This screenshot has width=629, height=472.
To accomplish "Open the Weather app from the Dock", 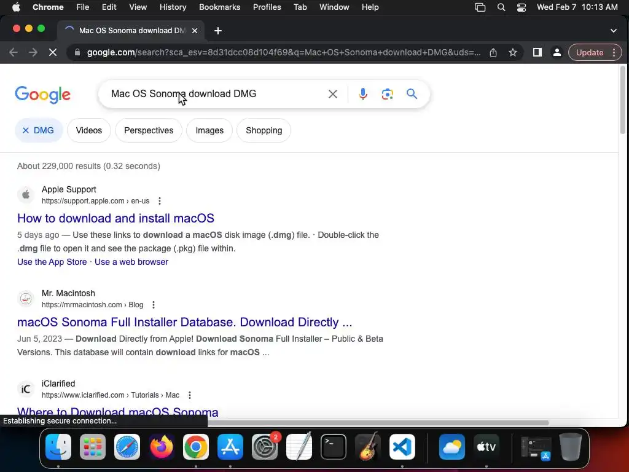I will click(452, 447).
